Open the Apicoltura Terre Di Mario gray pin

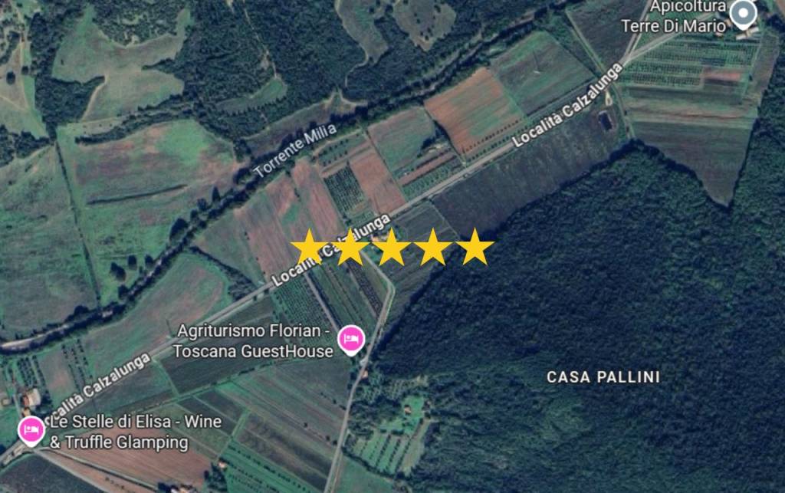coord(744,14)
